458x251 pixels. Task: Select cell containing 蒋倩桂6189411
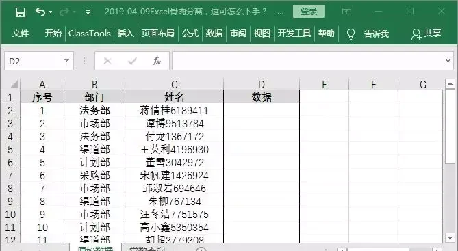pyautogui.click(x=174, y=110)
